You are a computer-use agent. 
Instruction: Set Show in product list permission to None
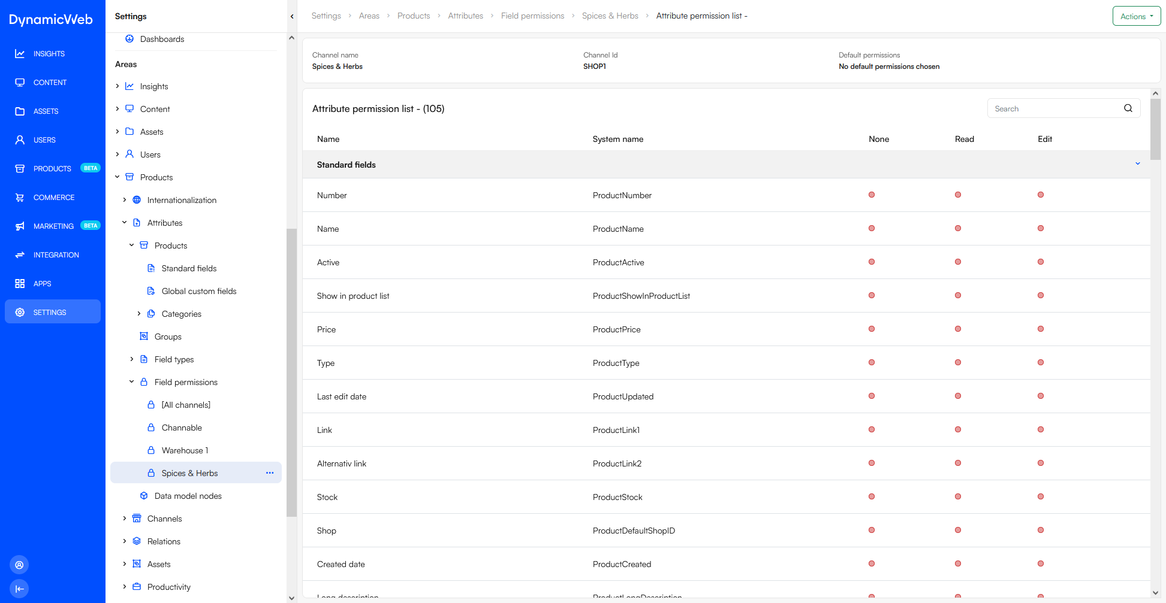coord(872,295)
